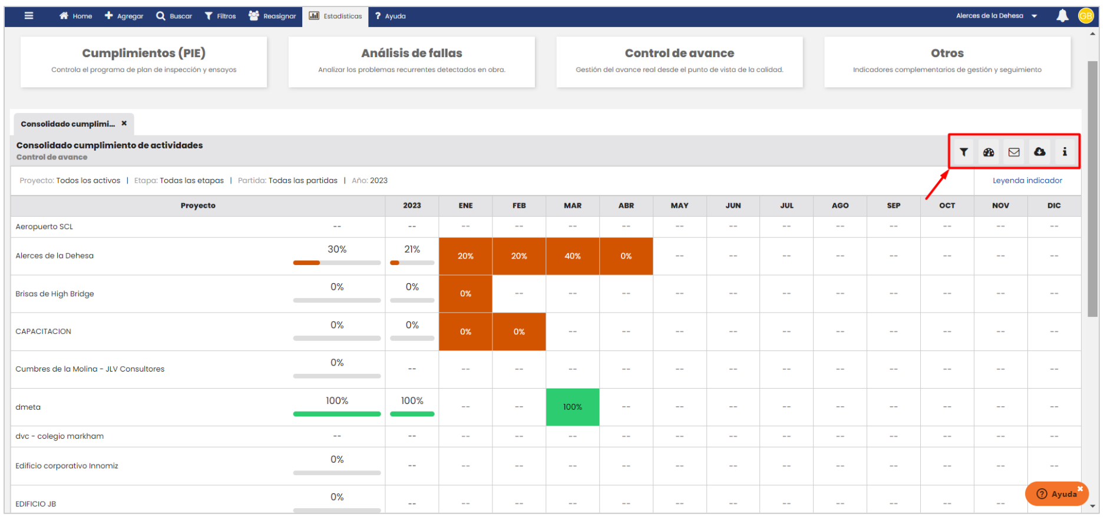Send report via envelope icon
1104x517 pixels.
point(1014,152)
